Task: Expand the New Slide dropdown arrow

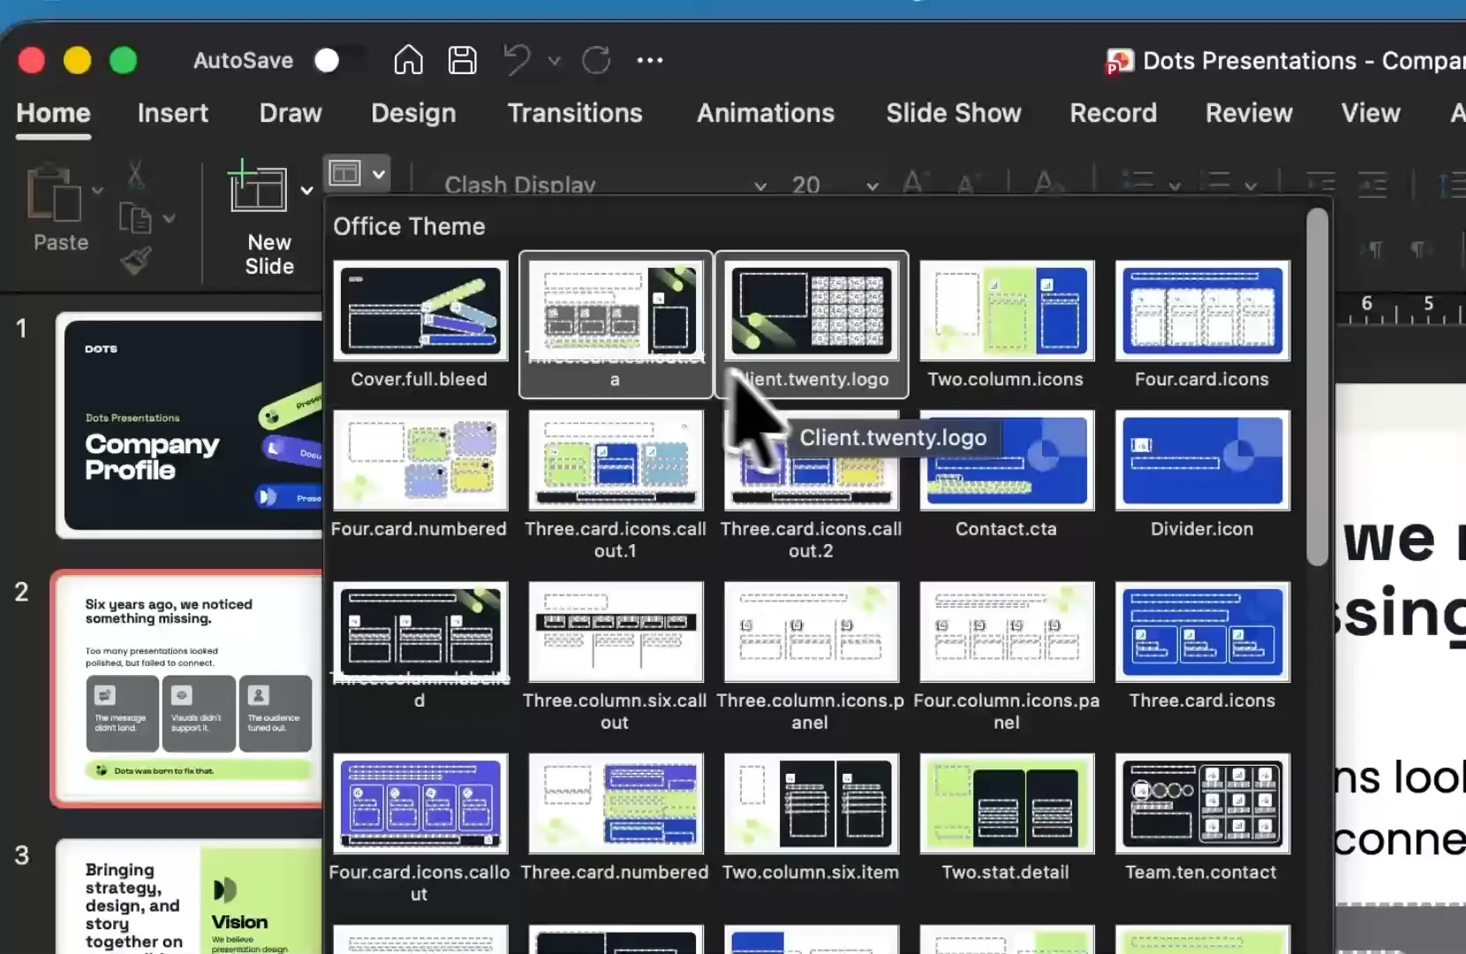Action: tap(306, 190)
